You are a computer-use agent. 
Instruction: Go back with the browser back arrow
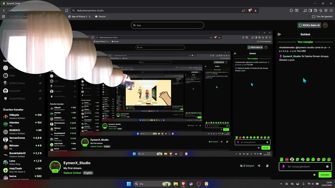pyautogui.click(x=4, y=10)
